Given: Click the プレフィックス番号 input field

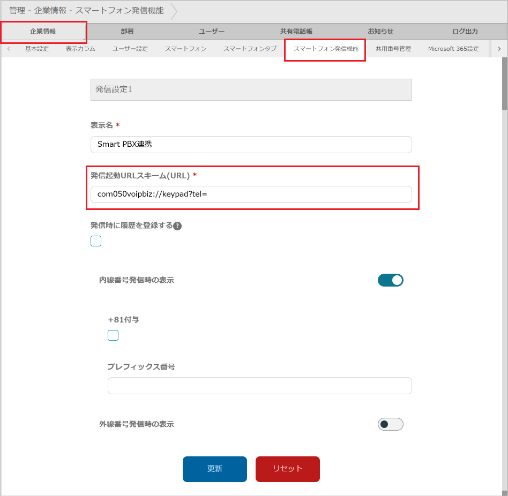Looking at the screenshot, I should point(260,385).
